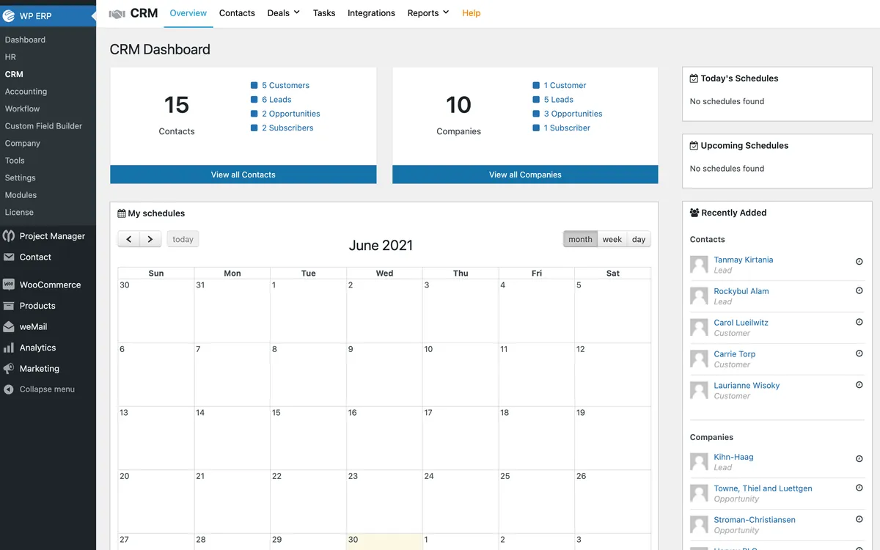Open the Contacts tab

pyautogui.click(x=237, y=13)
